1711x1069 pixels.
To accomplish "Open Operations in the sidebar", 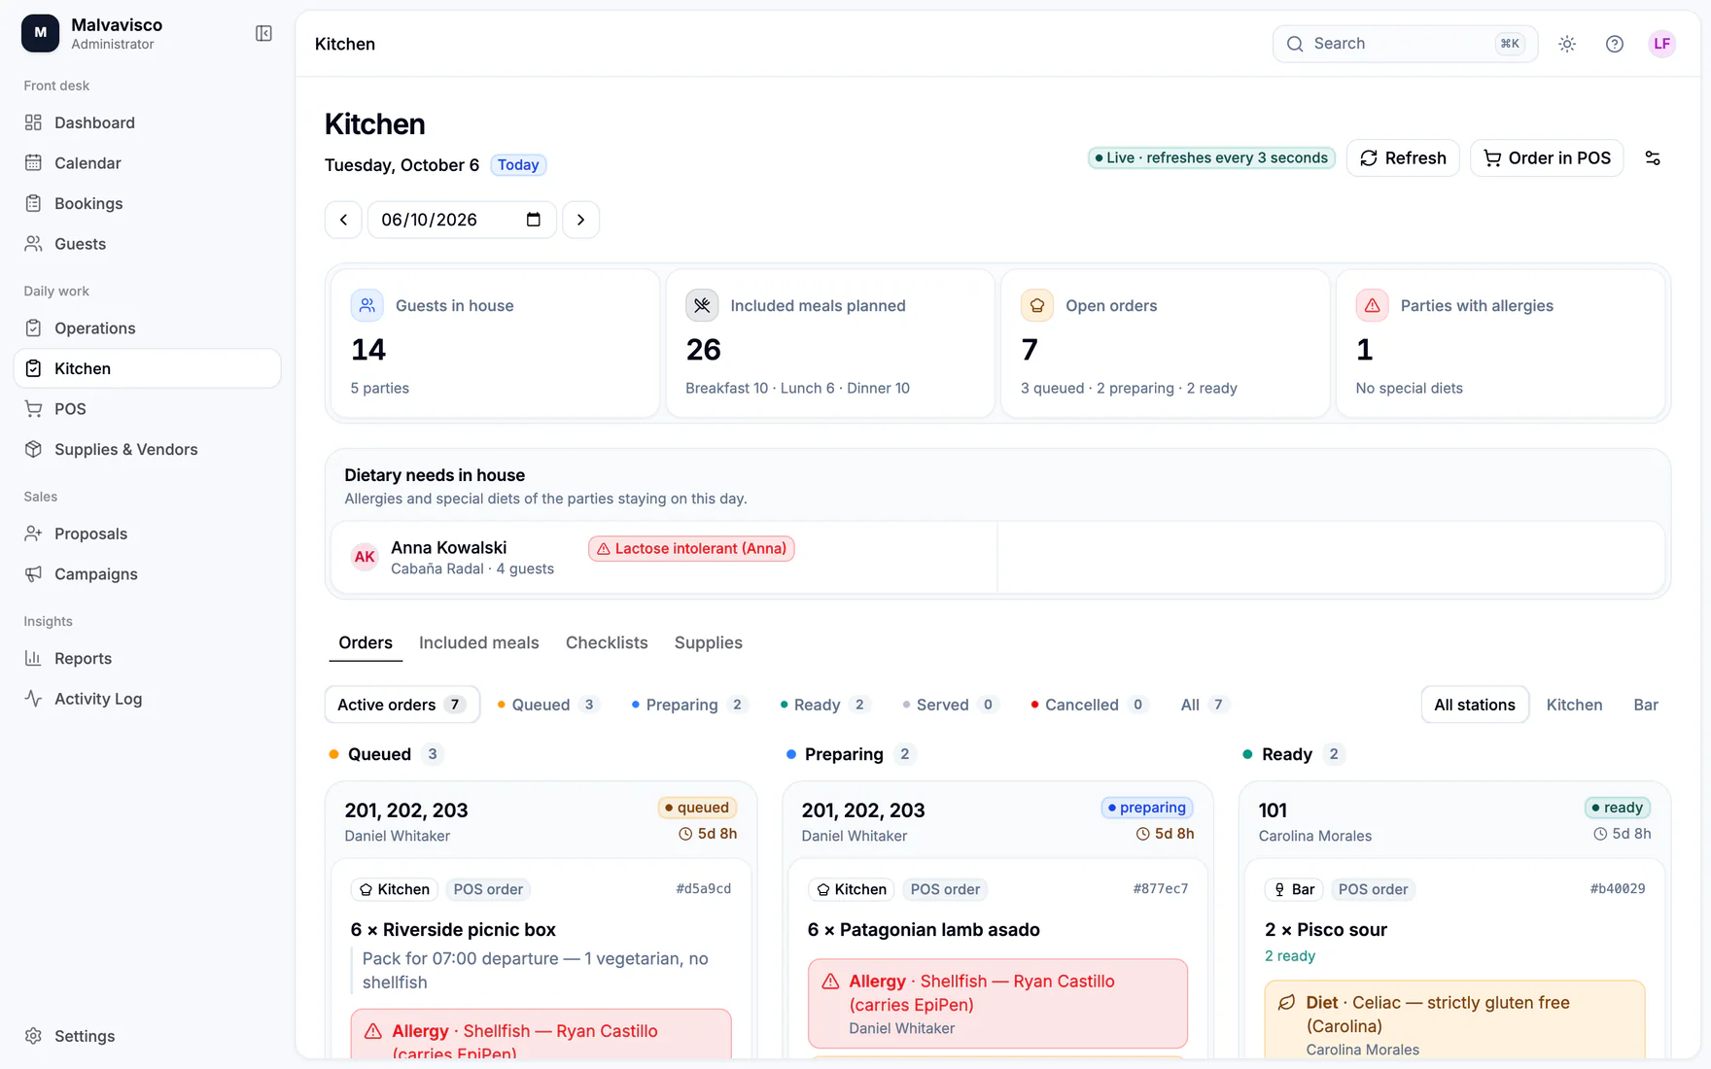I will pos(148,328).
